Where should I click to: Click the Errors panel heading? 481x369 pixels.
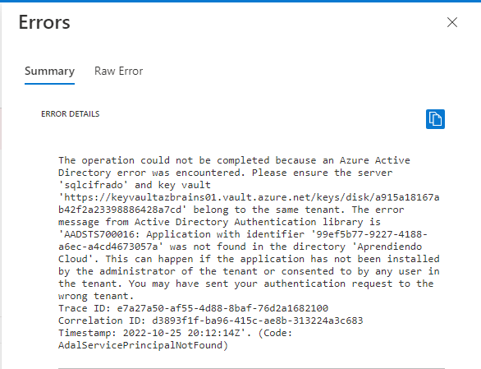(x=44, y=22)
